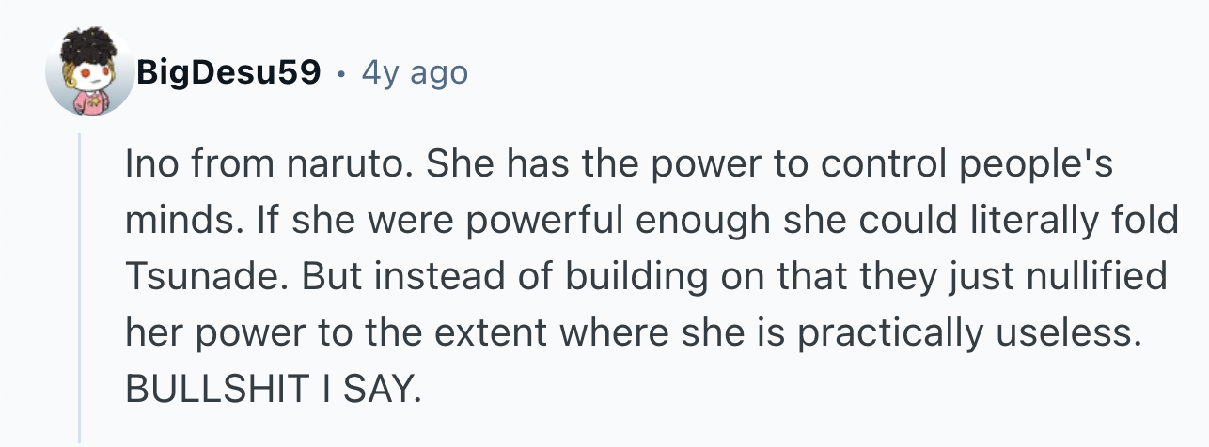Open the BigDesu59 user profile link

tap(229, 72)
